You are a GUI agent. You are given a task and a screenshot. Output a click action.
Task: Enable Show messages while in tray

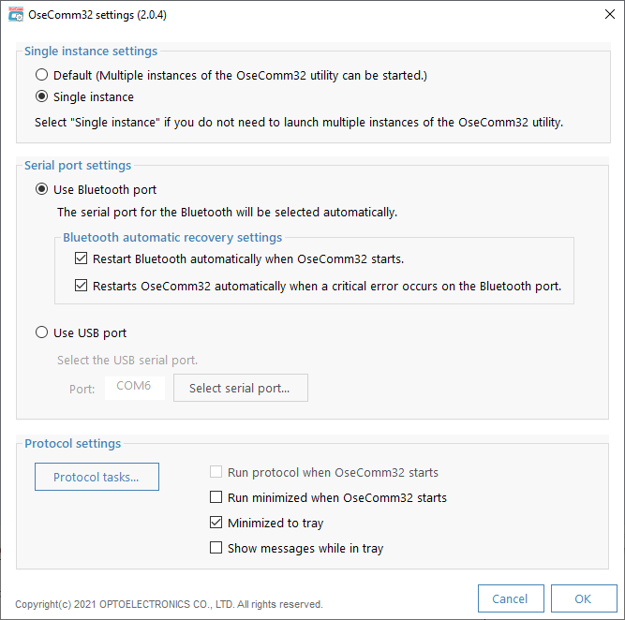coord(216,548)
